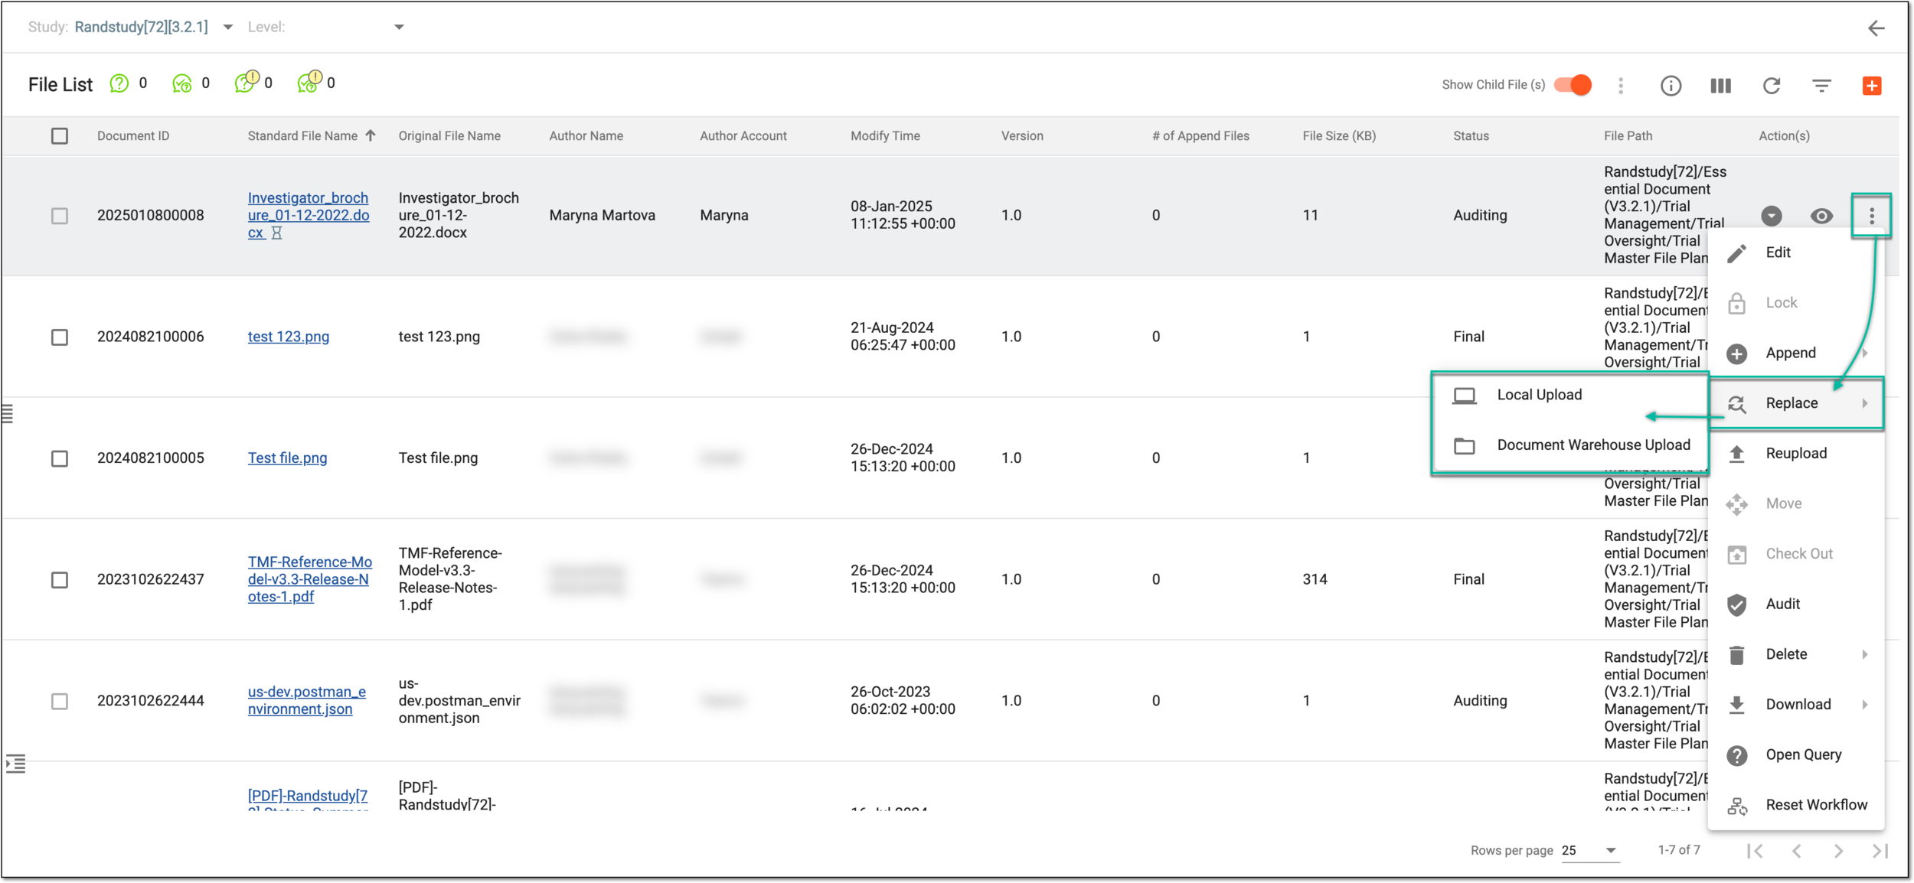This screenshot has width=1914, height=883.
Task: Choose Open Query from the actions menu
Action: point(1796,754)
